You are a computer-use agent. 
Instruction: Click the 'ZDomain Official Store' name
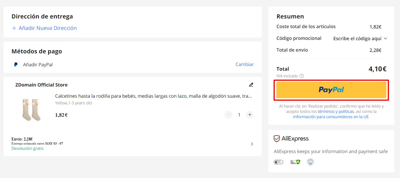point(42,85)
